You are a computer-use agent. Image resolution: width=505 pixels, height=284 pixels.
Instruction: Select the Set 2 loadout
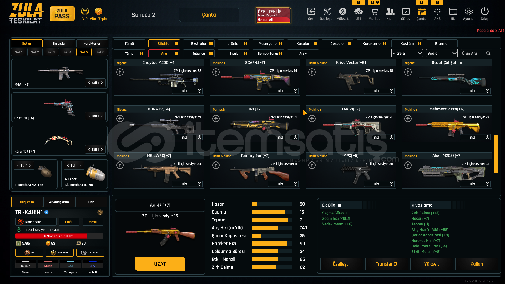coord(35,52)
